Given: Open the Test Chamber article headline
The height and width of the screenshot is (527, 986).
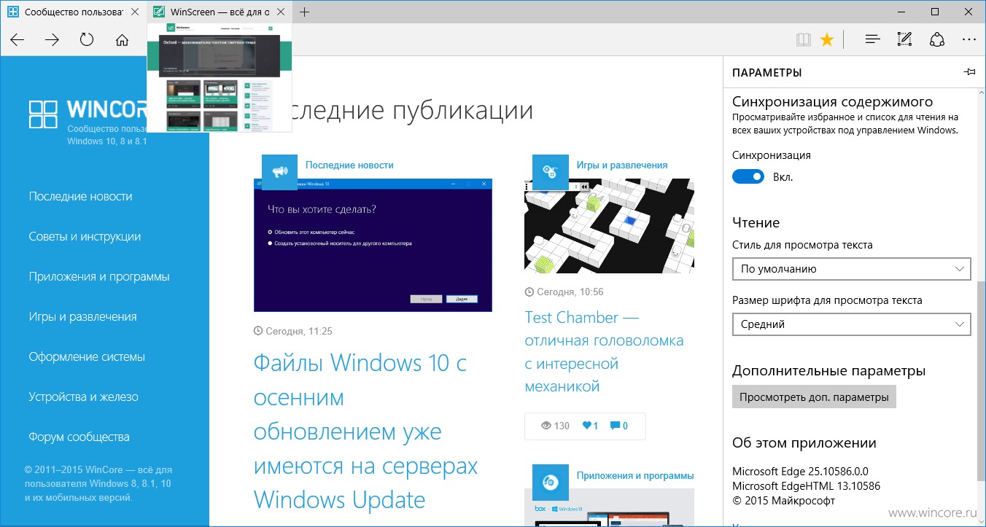Looking at the screenshot, I should pyautogui.click(x=605, y=351).
